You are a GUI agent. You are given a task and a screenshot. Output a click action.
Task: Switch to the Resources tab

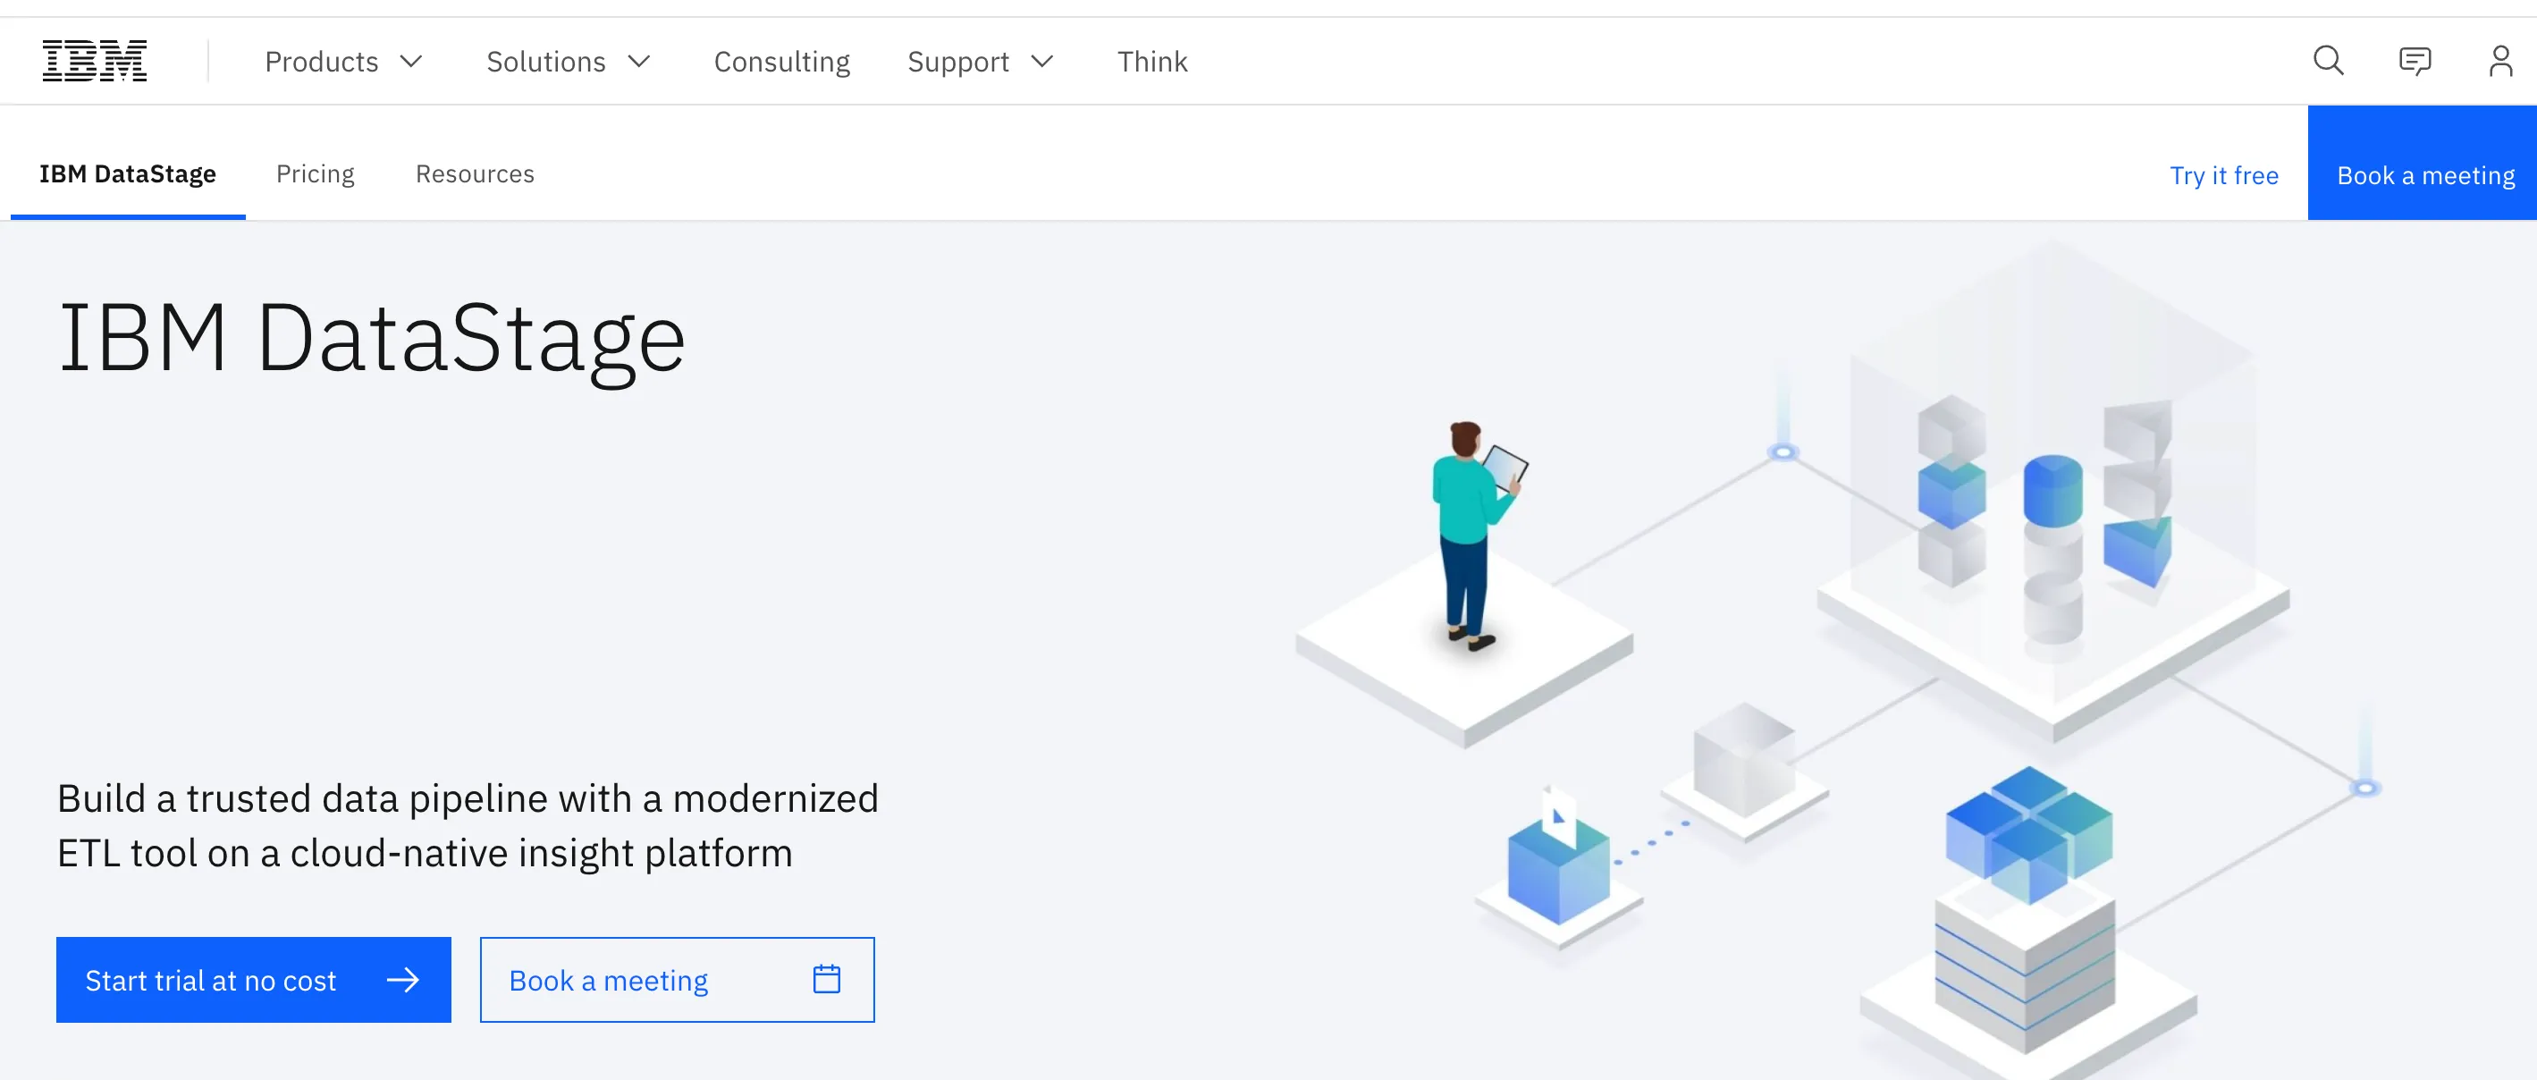pyautogui.click(x=475, y=173)
